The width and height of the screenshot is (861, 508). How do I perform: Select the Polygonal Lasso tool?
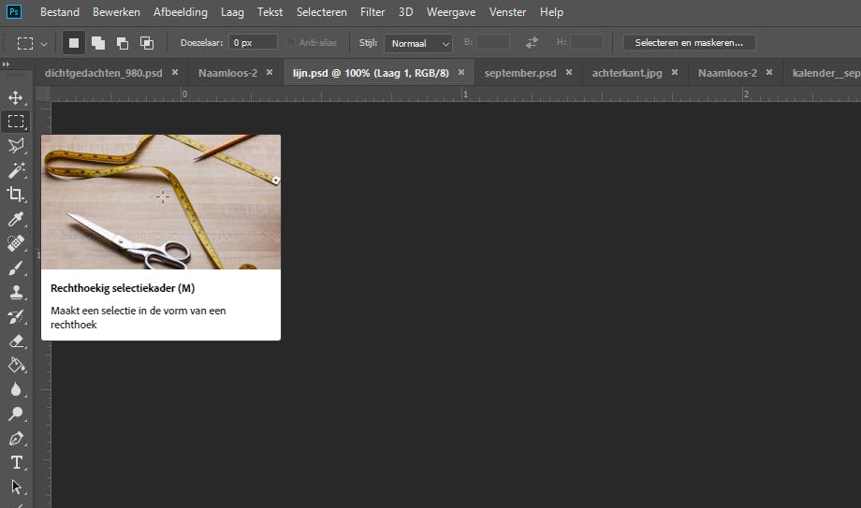click(x=15, y=146)
